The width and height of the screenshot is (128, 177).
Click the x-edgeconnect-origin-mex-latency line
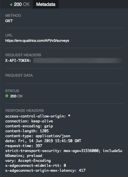45,170
